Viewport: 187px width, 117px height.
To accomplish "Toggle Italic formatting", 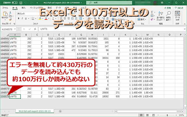I will [x=22, y=18].
